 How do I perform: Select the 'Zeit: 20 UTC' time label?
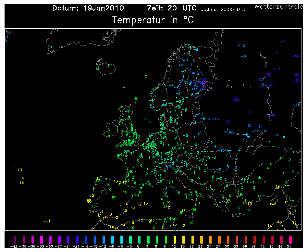172,8
